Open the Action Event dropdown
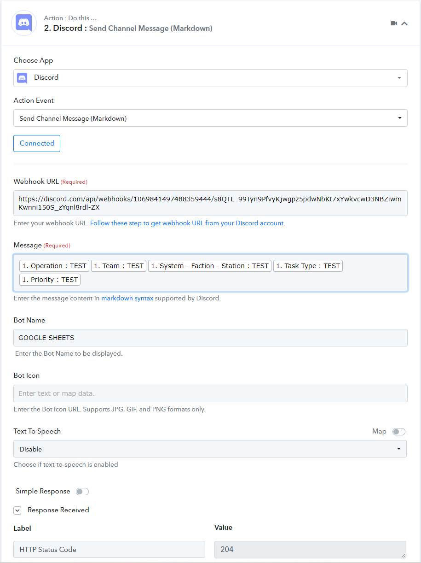The height and width of the screenshot is (563, 421). pyautogui.click(x=210, y=118)
